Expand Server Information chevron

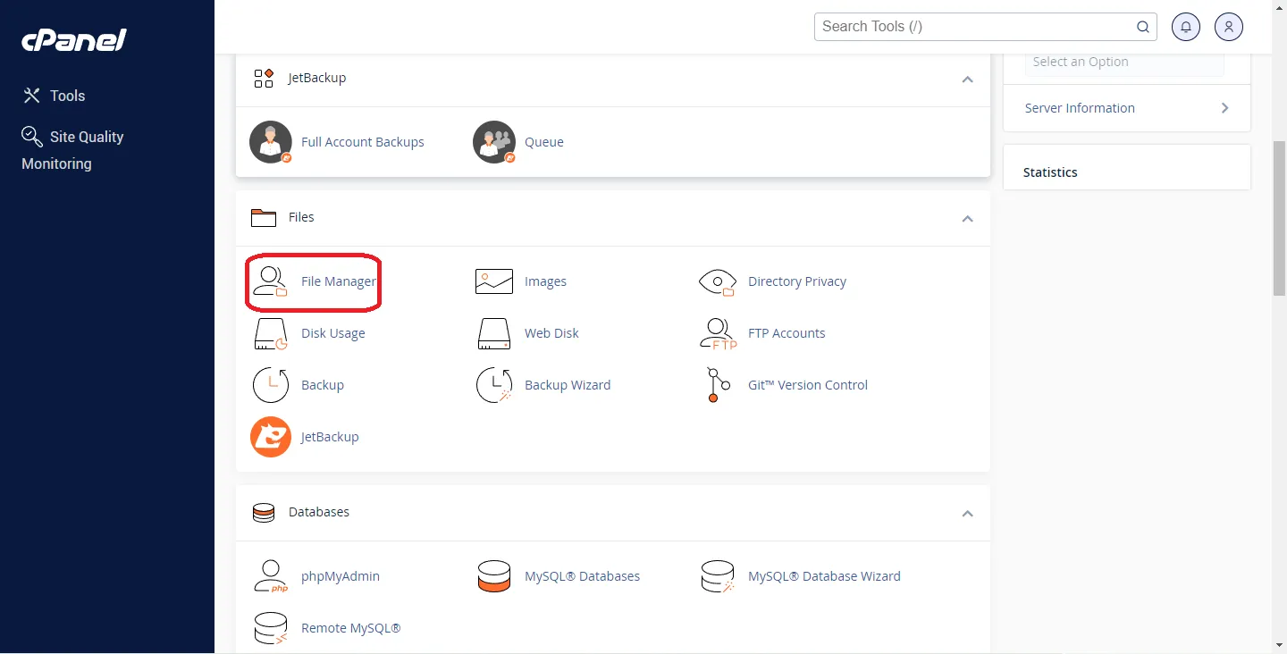tap(1224, 108)
